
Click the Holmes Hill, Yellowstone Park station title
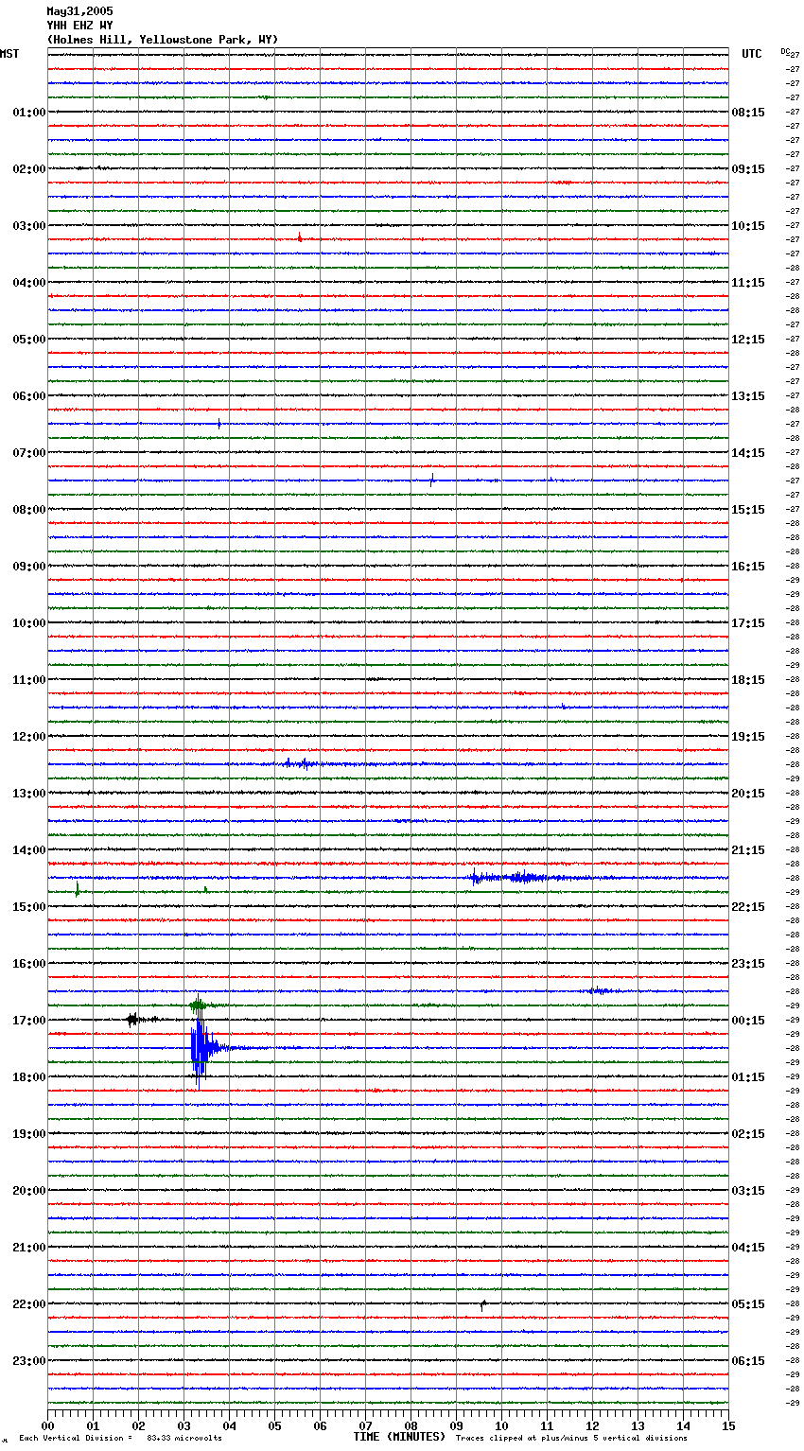[x=163, y=40]
